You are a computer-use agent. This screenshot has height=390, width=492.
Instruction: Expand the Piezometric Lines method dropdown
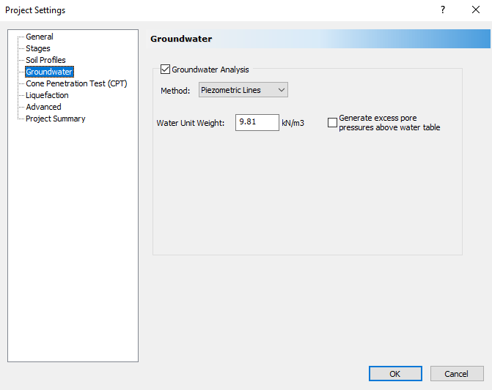tap(243, 90)
